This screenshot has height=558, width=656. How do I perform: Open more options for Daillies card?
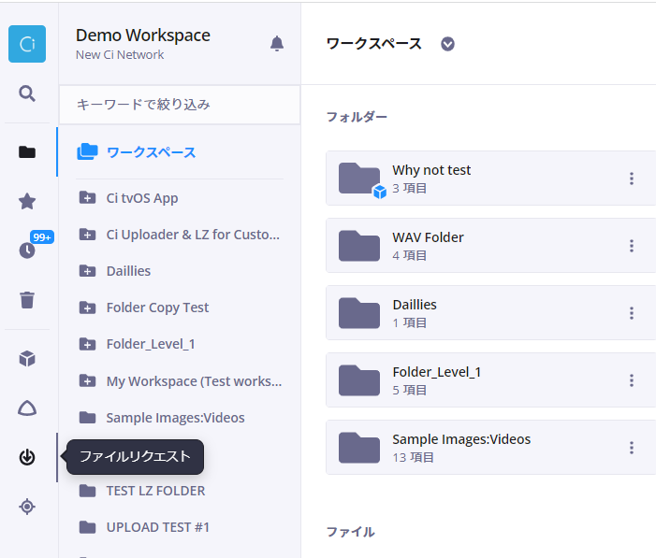pyautogui.click(x=632, y=313)
